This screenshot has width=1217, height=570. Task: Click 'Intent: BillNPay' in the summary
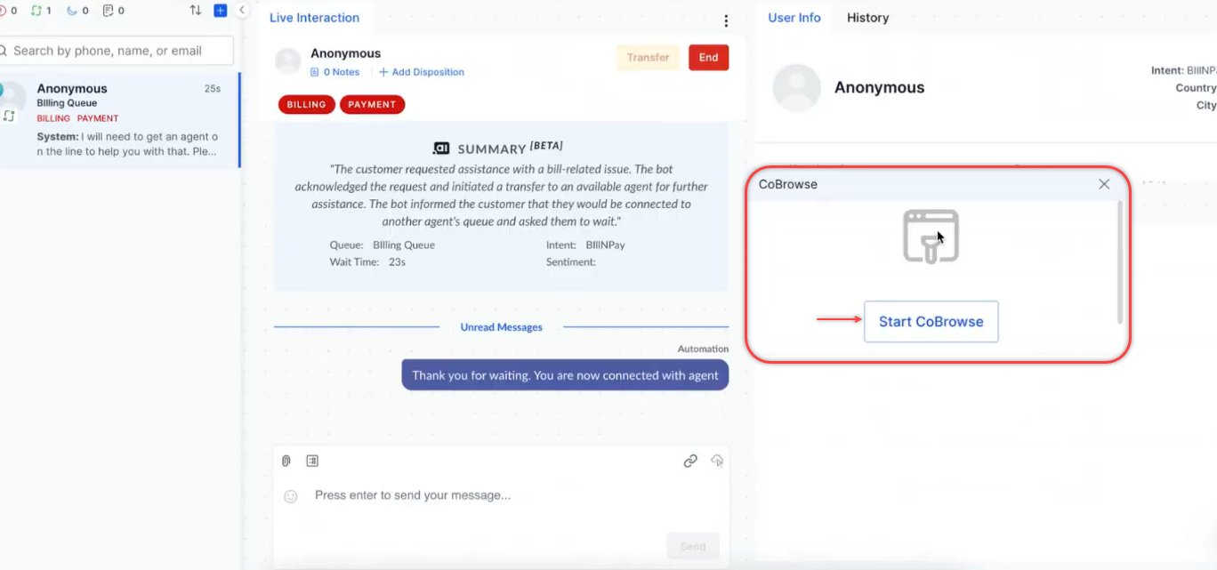585,245
